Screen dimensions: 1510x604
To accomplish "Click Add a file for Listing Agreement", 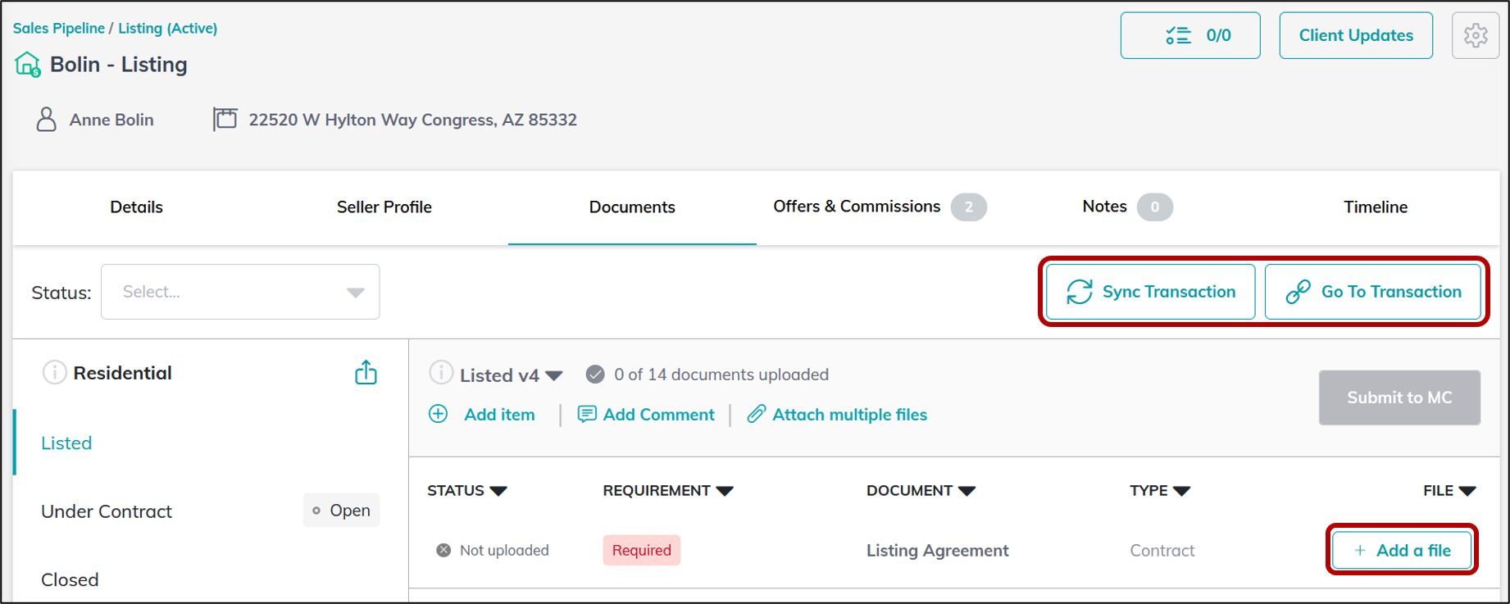I will pos(1402,550).
